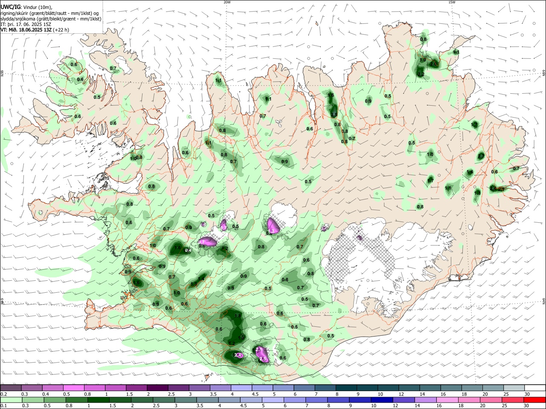Screen dimensions: 546x409
Task: Click the title text 'UWC/IG: Vindur (10m),'
Action: 26,7
